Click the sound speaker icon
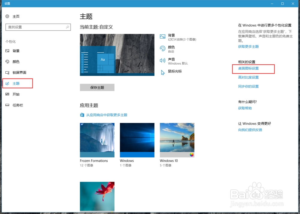The image size is (300, 214). [x=162, y=60]
